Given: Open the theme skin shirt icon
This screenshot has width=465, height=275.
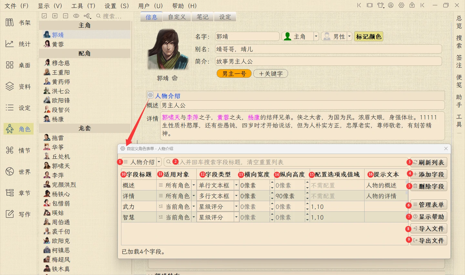Looking at the screenshot, I should pyautogui.click(x=381, y=5).
